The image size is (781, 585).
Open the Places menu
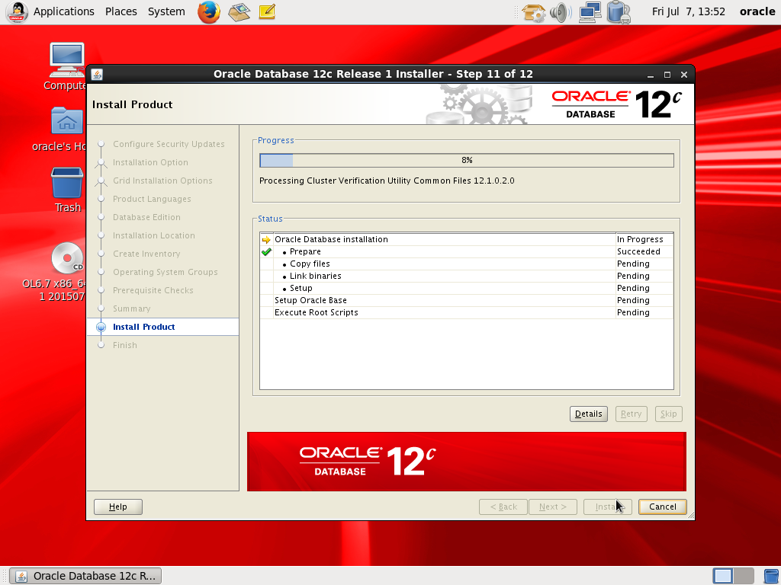tap(121, 11)
